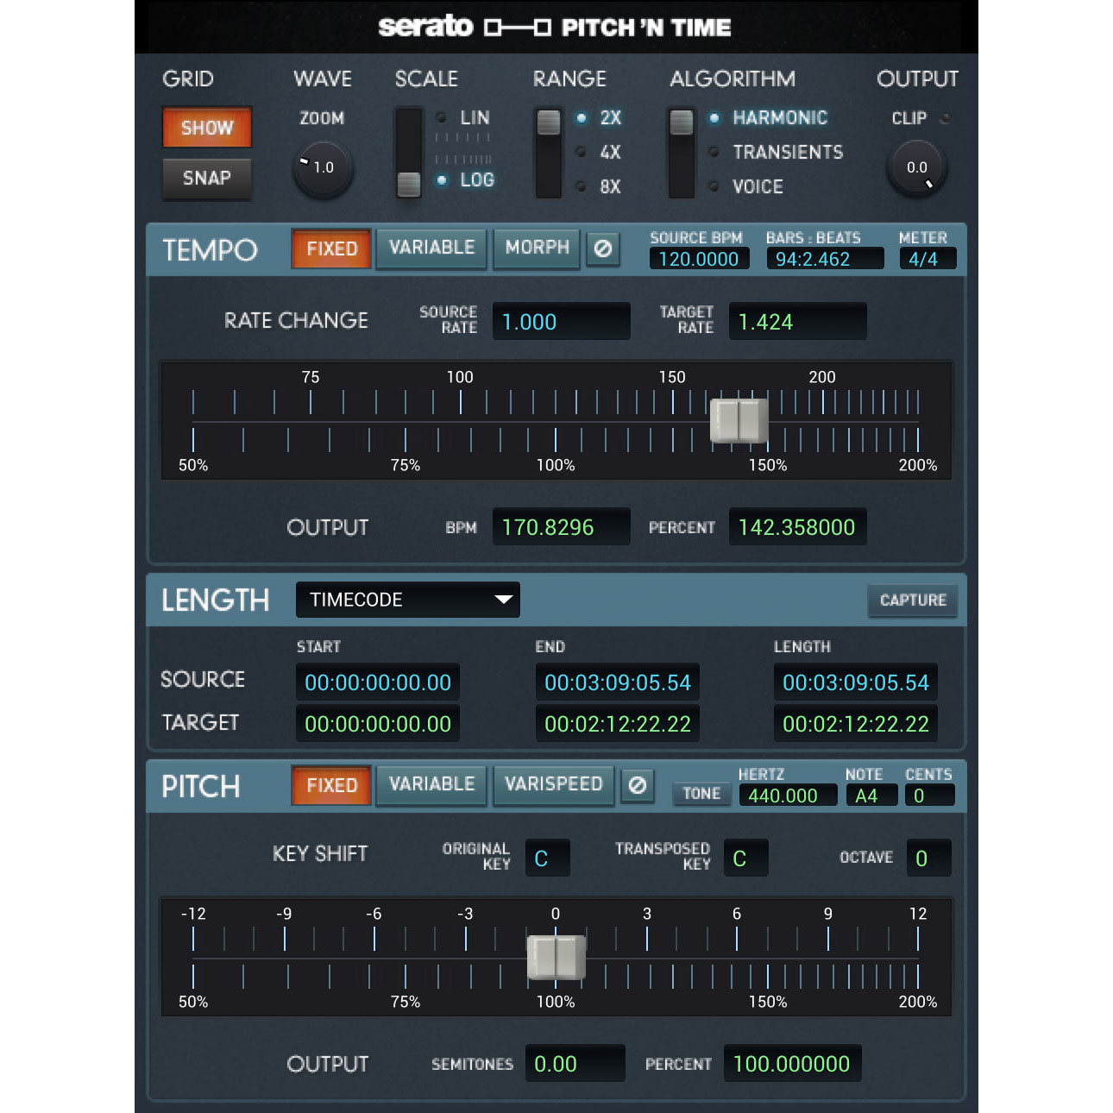Enable the Tone reference in Pitch section
The image size is (1113, 1113).
pyautogui.click(x=701, y=794)
